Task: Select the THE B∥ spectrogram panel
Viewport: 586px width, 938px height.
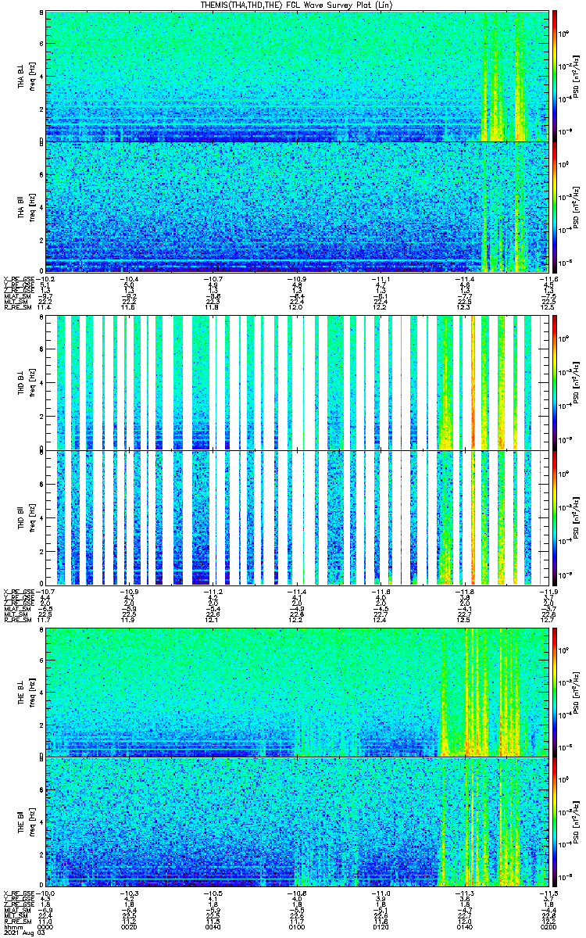Action: point(297,822)
